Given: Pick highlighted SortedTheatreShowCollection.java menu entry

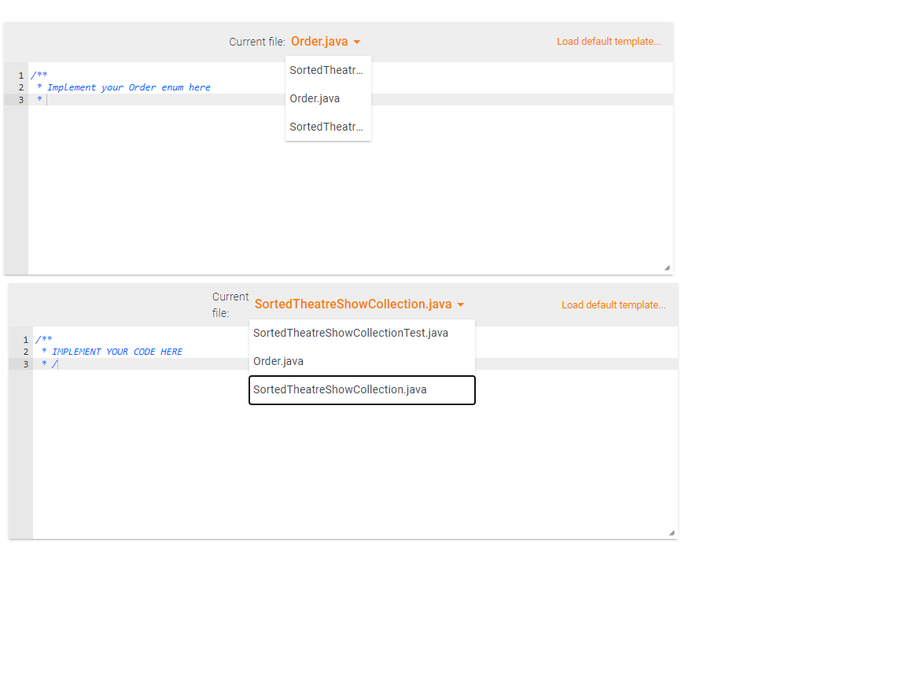Looking at the screenshot, I should pos(362,390).
